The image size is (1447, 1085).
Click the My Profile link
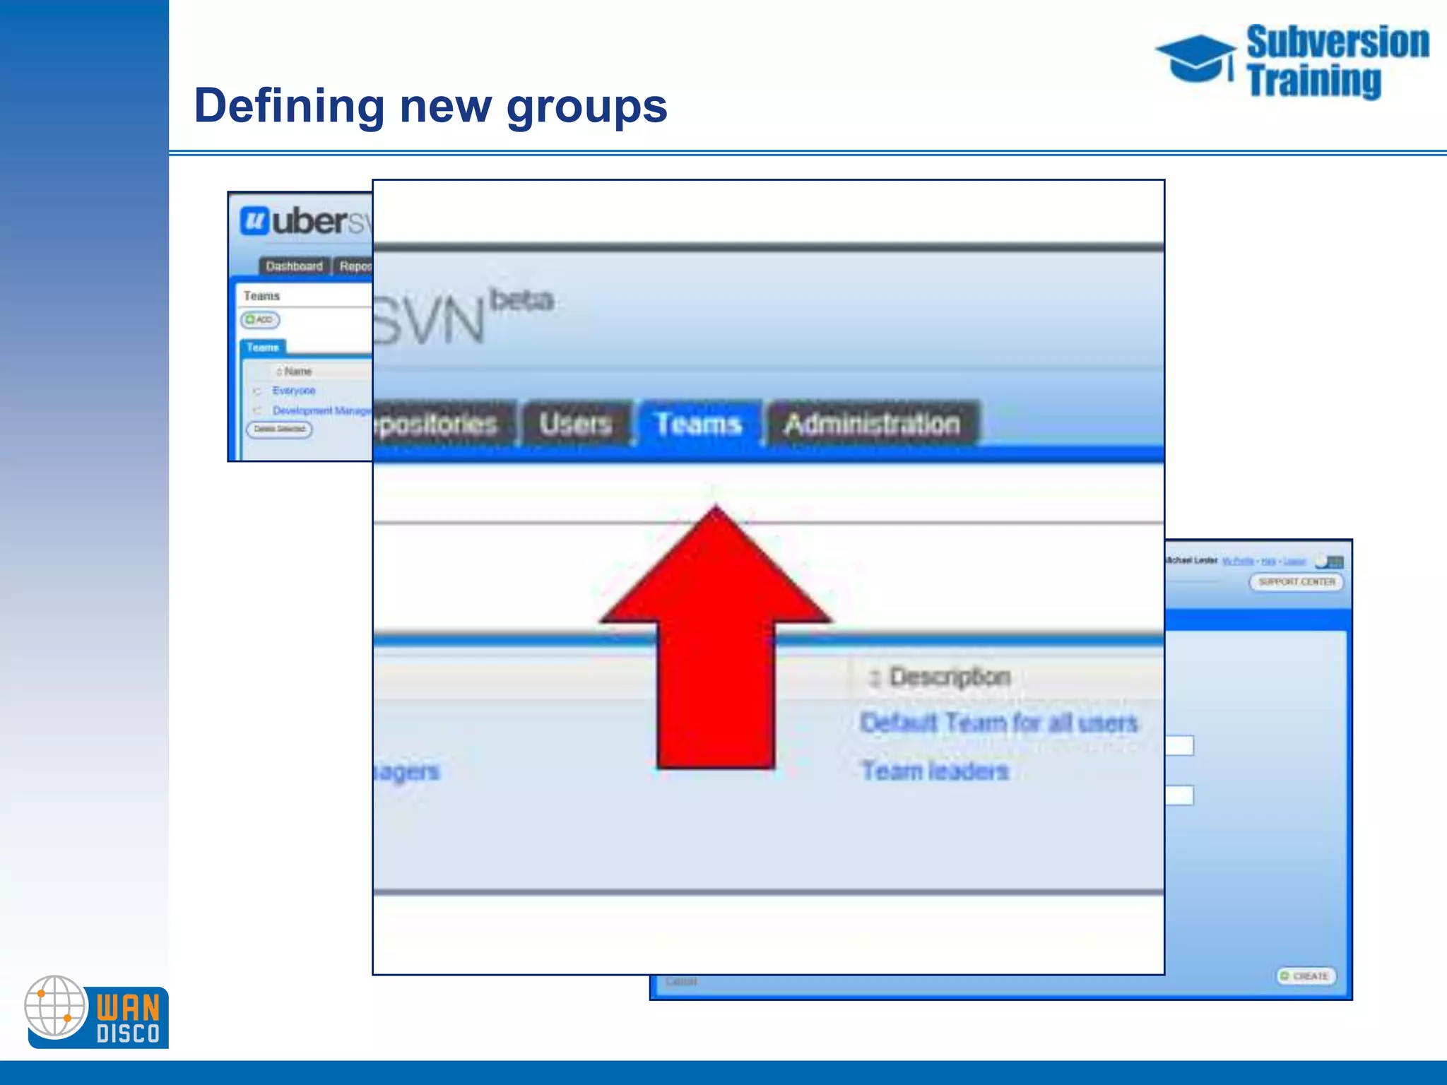tap(1239, 561)
